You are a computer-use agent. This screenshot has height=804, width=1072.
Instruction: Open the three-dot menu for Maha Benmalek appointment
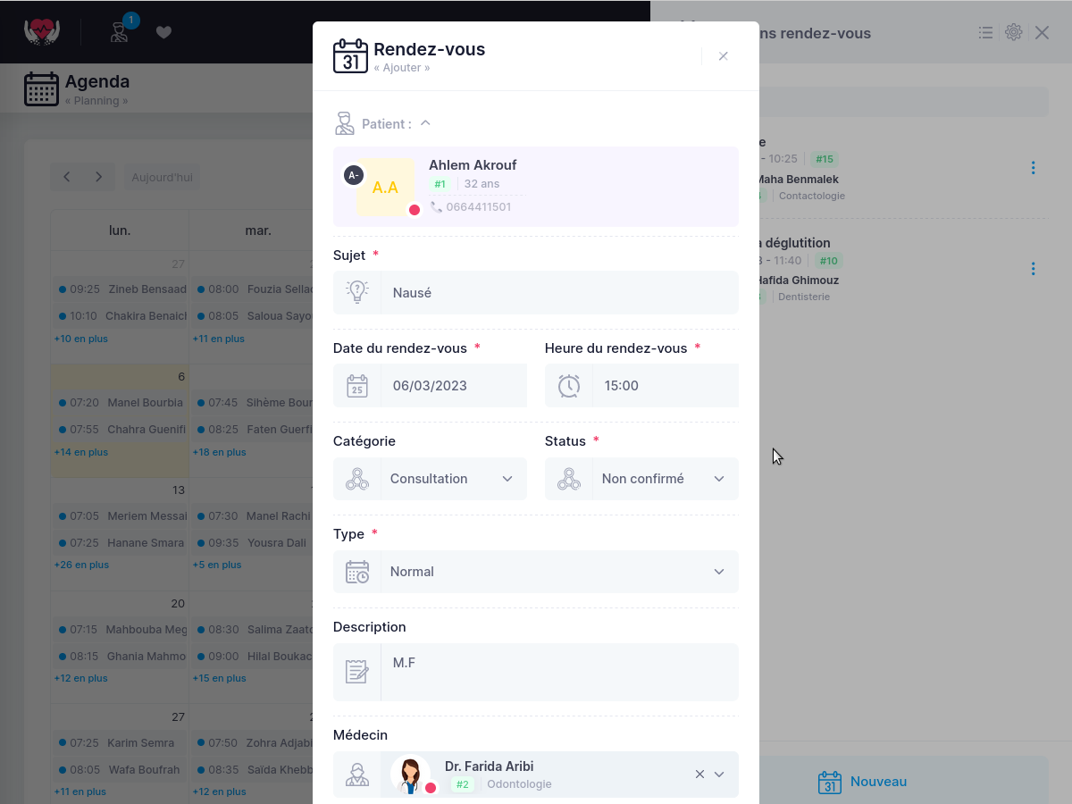pos(1033,168)
